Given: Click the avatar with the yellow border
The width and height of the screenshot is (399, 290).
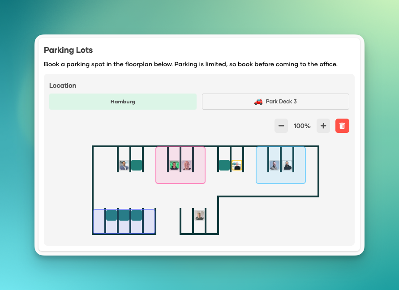Looking at the screenshot, I should 237,165.
